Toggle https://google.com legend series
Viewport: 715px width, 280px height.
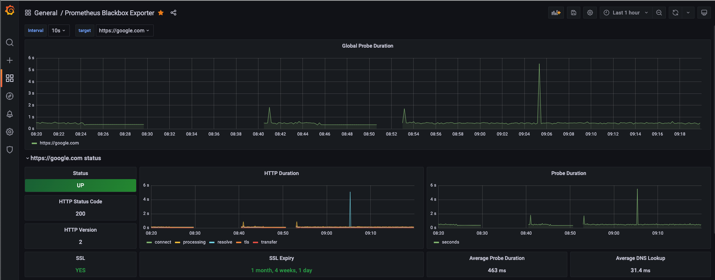[59, 143]
